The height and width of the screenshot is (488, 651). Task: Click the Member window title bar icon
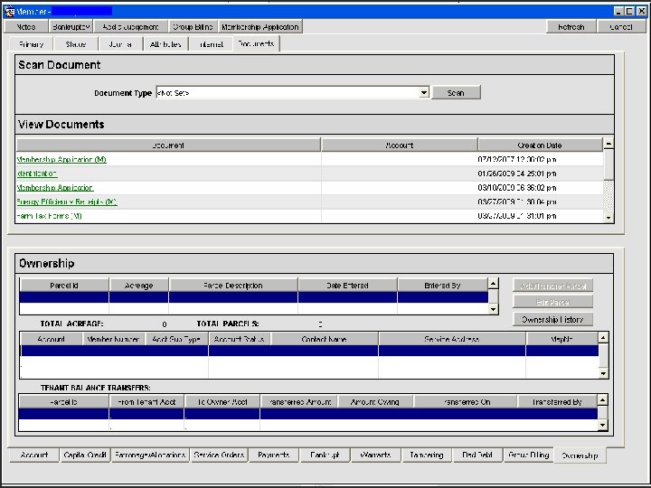coord(9,12)
